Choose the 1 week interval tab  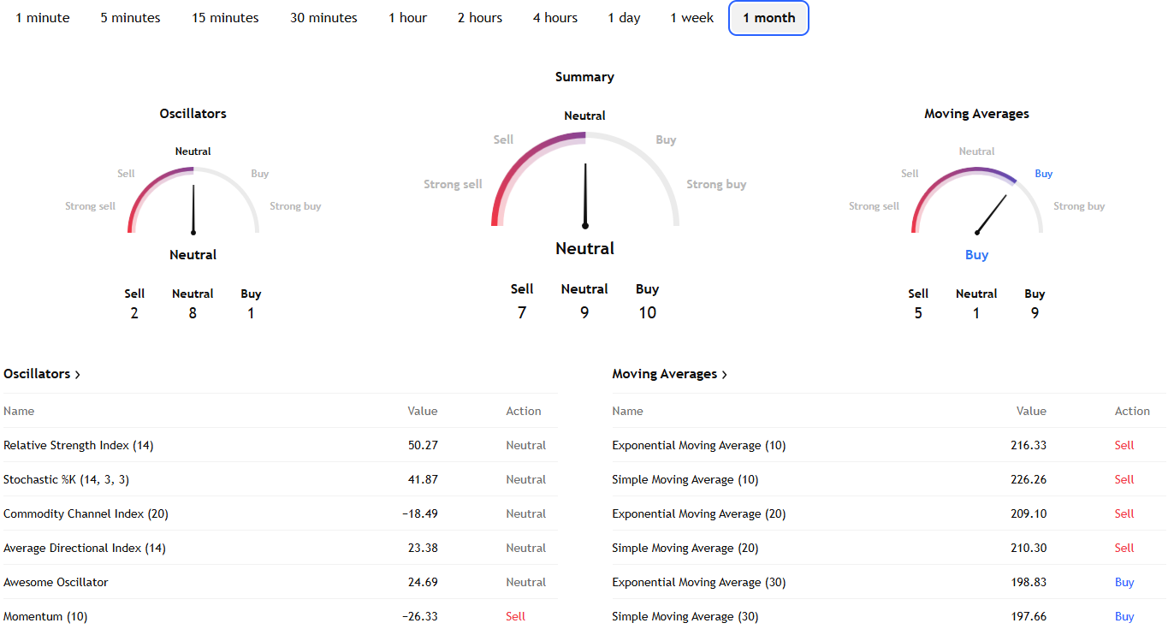[691, 18]
